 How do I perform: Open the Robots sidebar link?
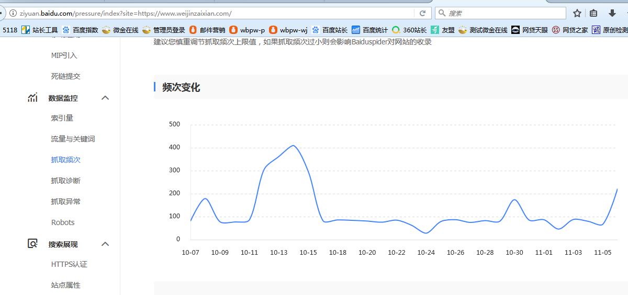tap(63, 222)
